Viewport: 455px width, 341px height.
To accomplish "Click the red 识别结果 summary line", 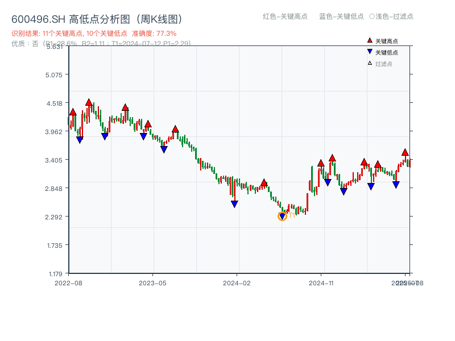I will [94, 34].
